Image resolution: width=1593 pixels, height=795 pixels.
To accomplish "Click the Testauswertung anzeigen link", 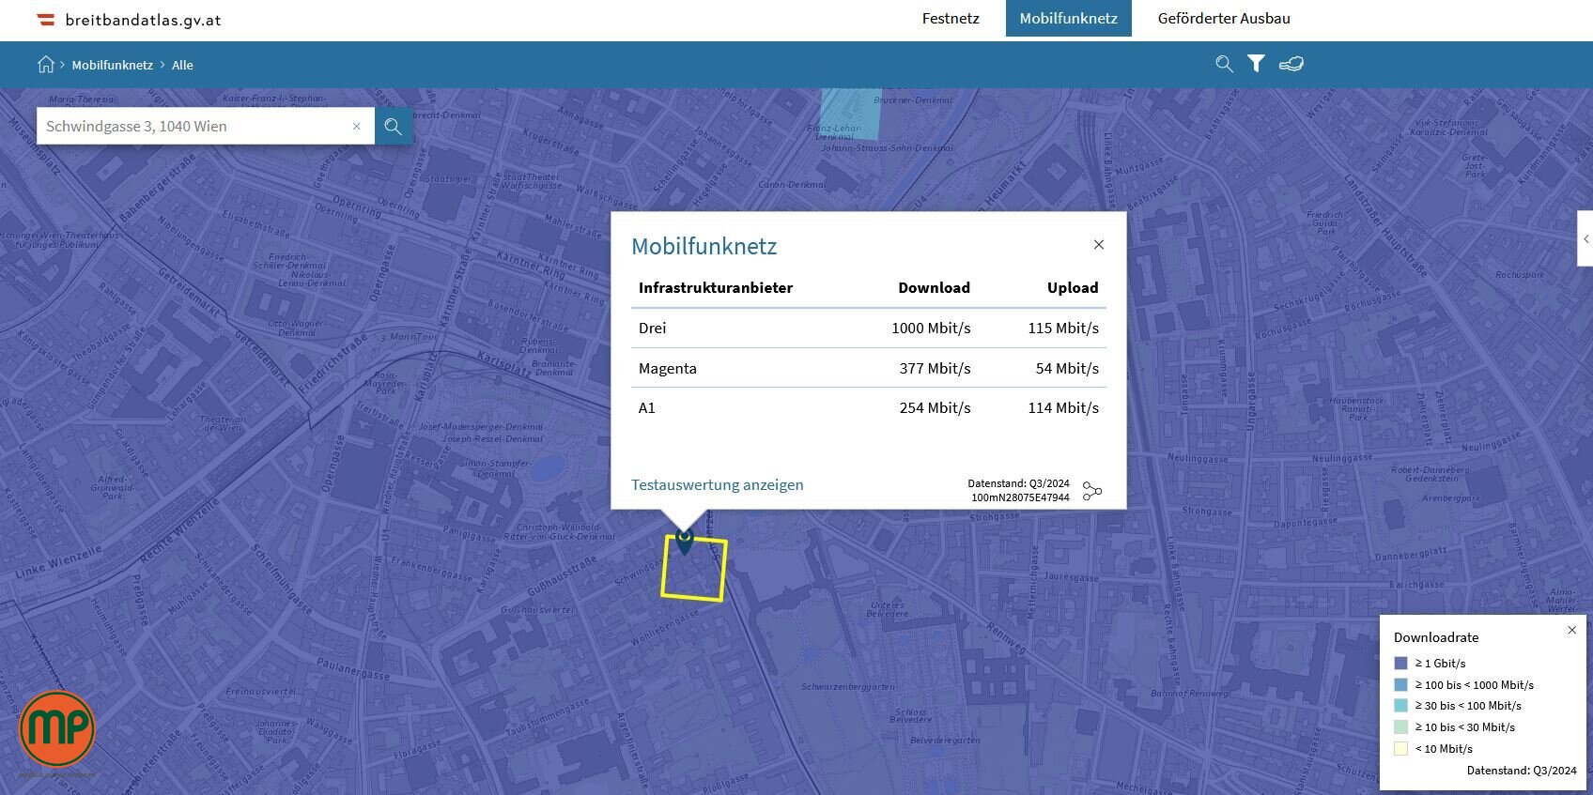I will (717, 485).
